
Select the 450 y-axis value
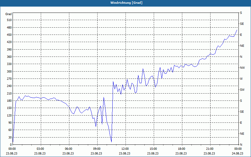click(x=9, y=35)
